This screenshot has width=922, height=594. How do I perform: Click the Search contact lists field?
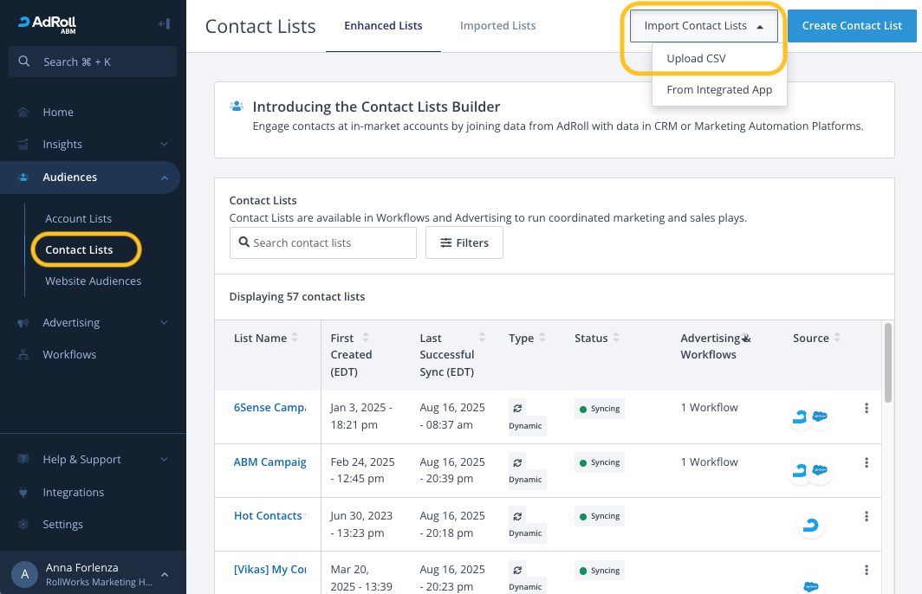point(323,243)
